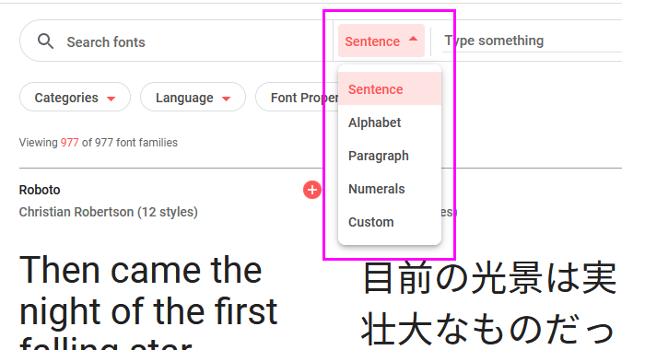645x350 pixels.
Task: Open the Font Properties filter
Action: pyautogui.click(x=297, y=97)
